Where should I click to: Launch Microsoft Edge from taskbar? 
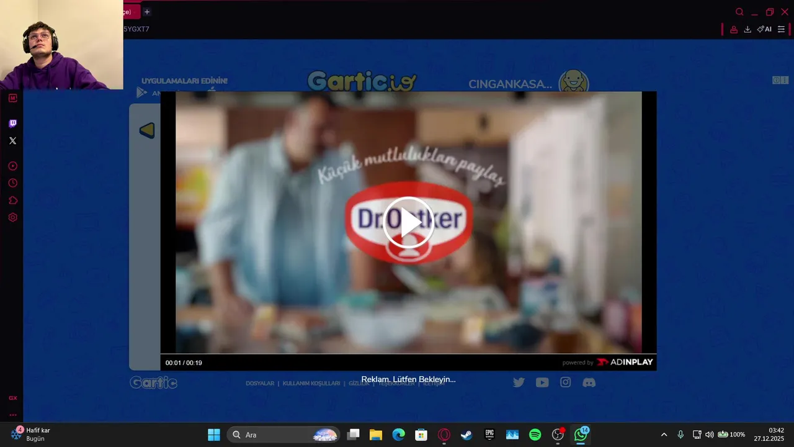pyautogui.click(x=398, y=435)
